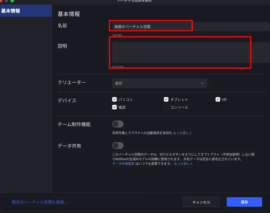Enable the データ共有 toggle switch
The height and width of the screenshot is (213, 270).
[118, 145]
